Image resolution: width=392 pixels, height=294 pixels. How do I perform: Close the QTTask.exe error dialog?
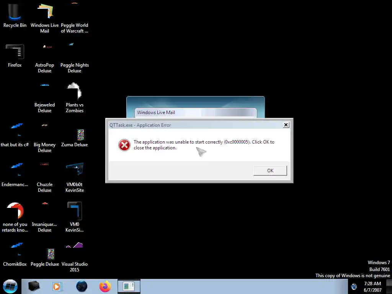pyautogui.click(x=286, y=125)
